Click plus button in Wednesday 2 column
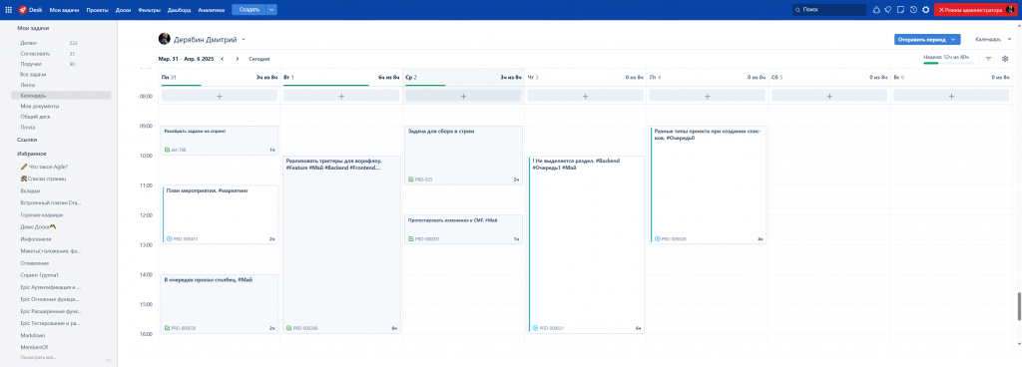 (x=463, y=96)
